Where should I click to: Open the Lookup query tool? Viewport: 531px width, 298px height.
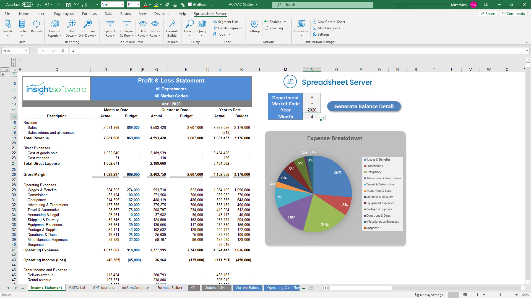[189, 28]
